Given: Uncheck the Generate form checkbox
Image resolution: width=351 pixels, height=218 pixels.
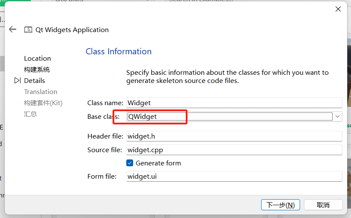Looking at the screenshot, I should [130, 163].
